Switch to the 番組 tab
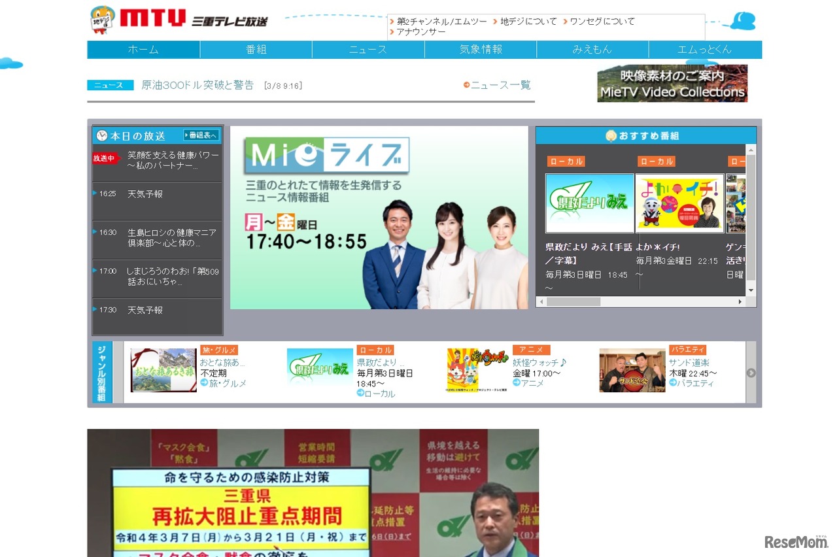This screenshot has width=837, height=557. (x=256, y=49)
